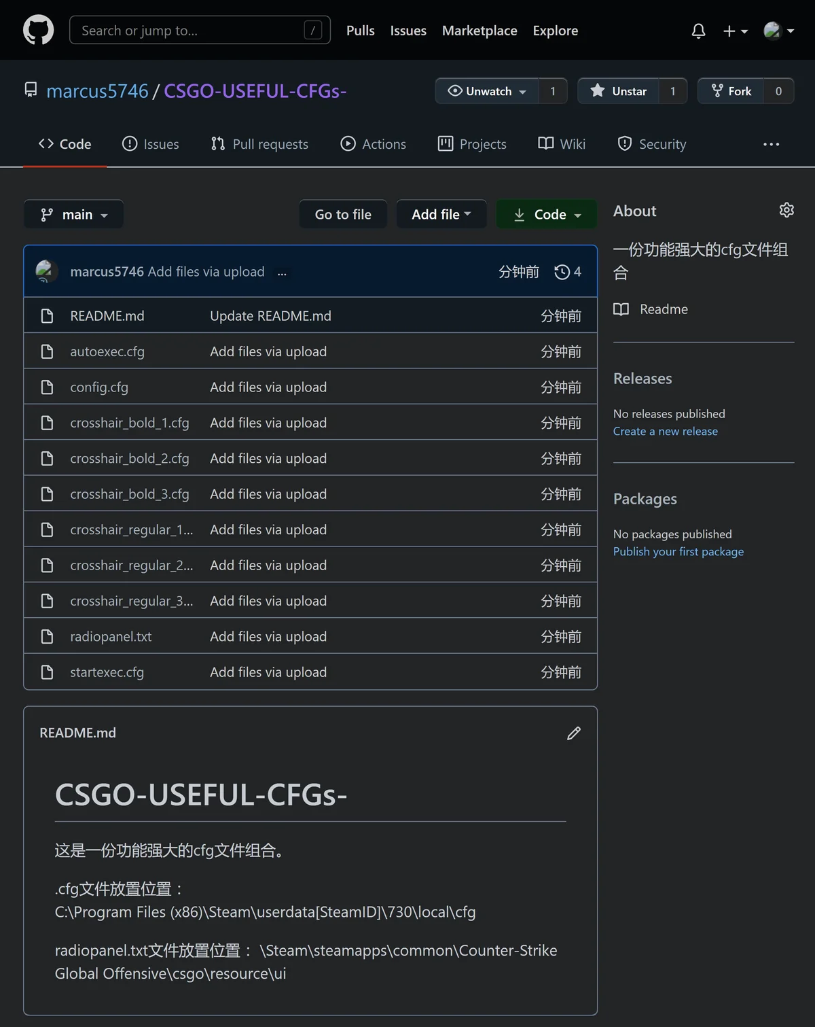Edit README.md with pencil icon

pyautogui.click(x=574, y=733)
